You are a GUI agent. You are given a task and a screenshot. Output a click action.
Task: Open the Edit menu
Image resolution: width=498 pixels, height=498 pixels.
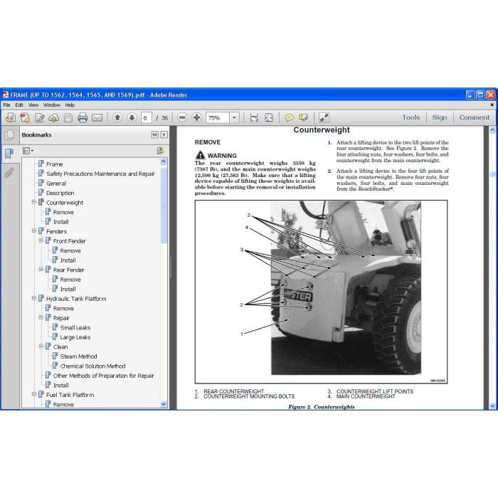click(19, 105)
